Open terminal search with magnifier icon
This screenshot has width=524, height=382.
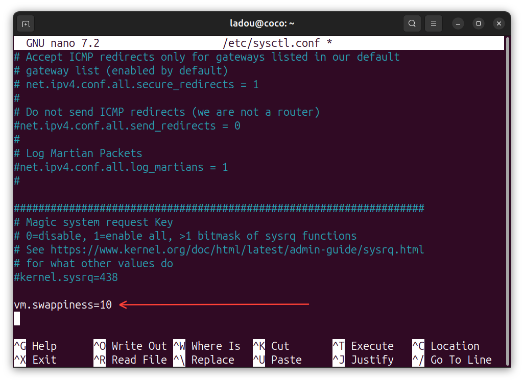(x=412, y=23)
